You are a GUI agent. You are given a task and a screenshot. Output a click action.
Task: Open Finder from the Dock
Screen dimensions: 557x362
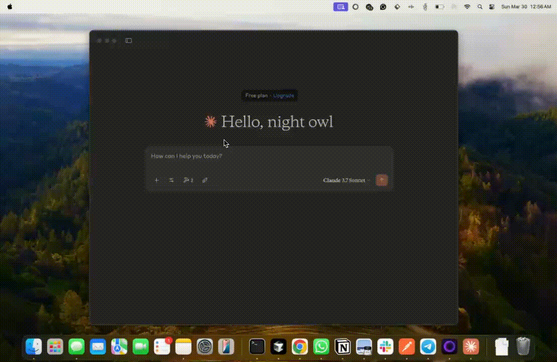(x=34, y=346)
